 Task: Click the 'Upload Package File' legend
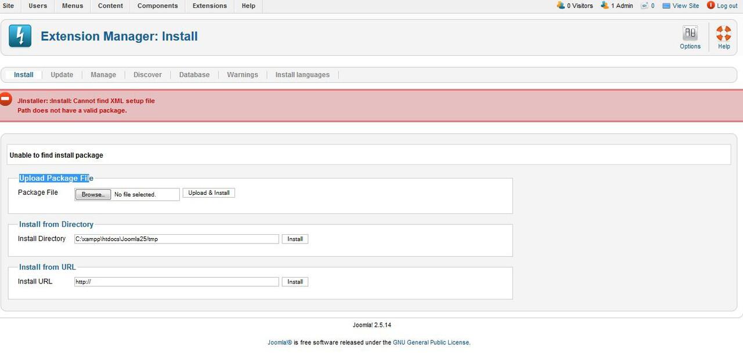tap(56, 178)
